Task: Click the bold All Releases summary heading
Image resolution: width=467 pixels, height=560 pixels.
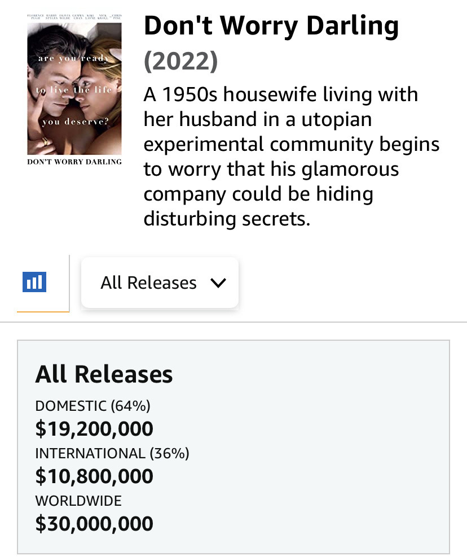Action: 104,374
